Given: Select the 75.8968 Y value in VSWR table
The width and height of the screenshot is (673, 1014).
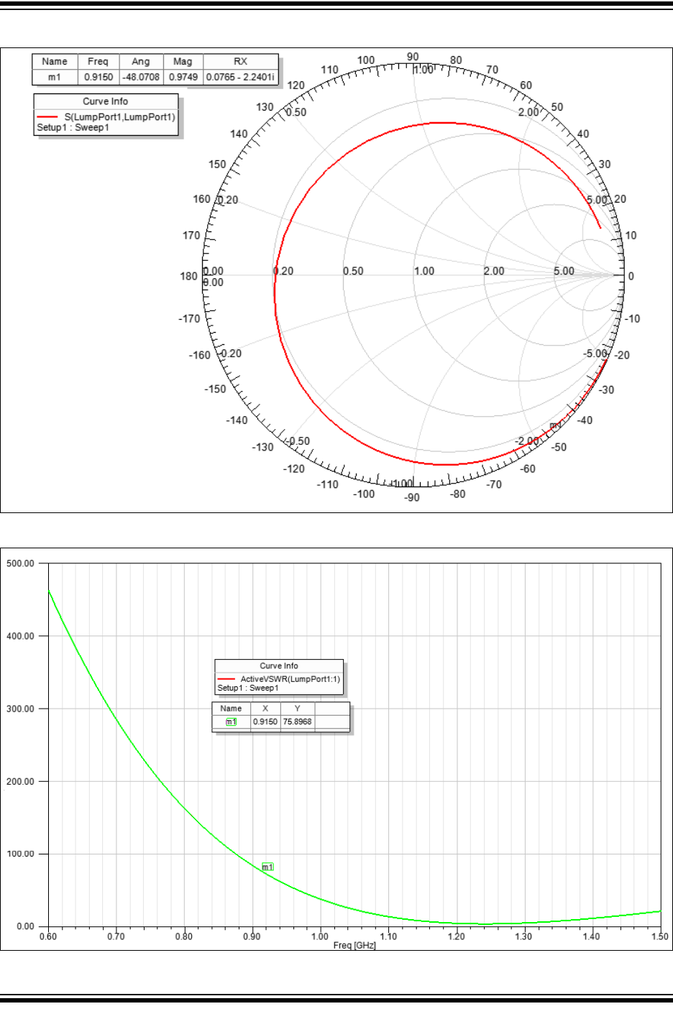Looking at the screenshot, I should tap(298, 722).
